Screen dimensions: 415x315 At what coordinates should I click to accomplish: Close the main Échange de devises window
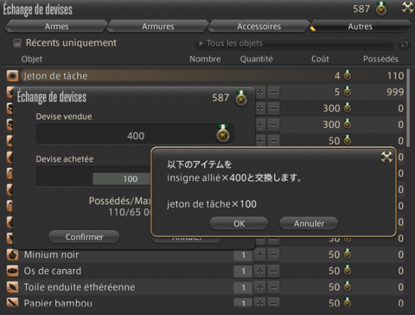(x=407, y=8)
